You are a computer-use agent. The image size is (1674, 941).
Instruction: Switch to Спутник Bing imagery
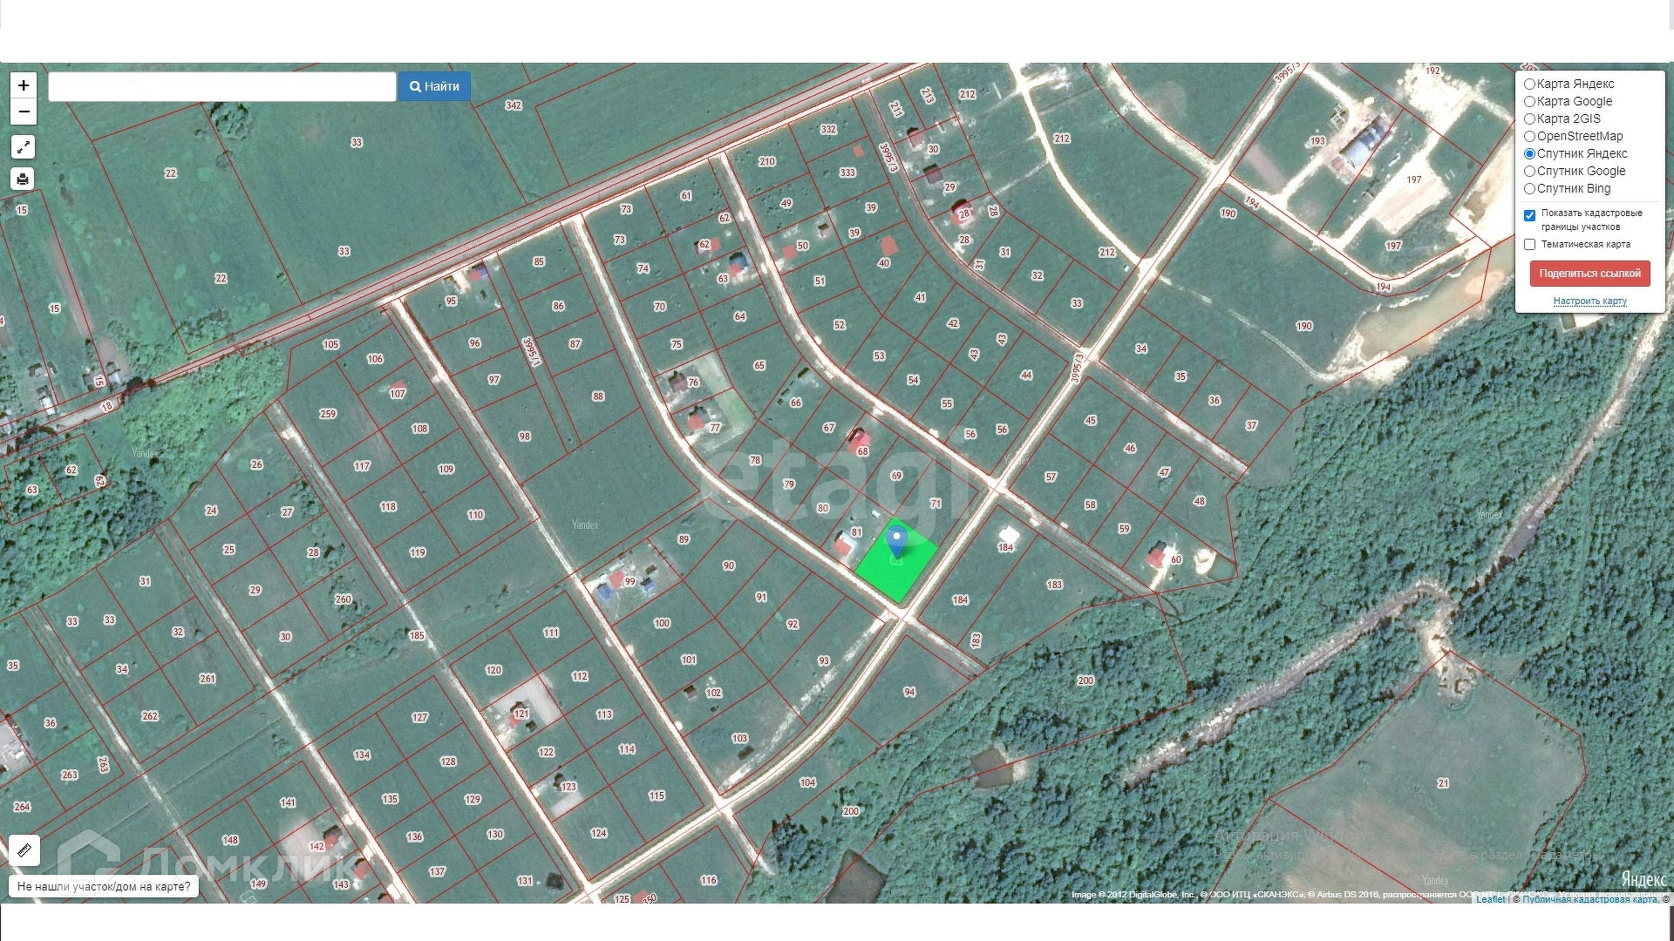click(x=1529, y=189)
